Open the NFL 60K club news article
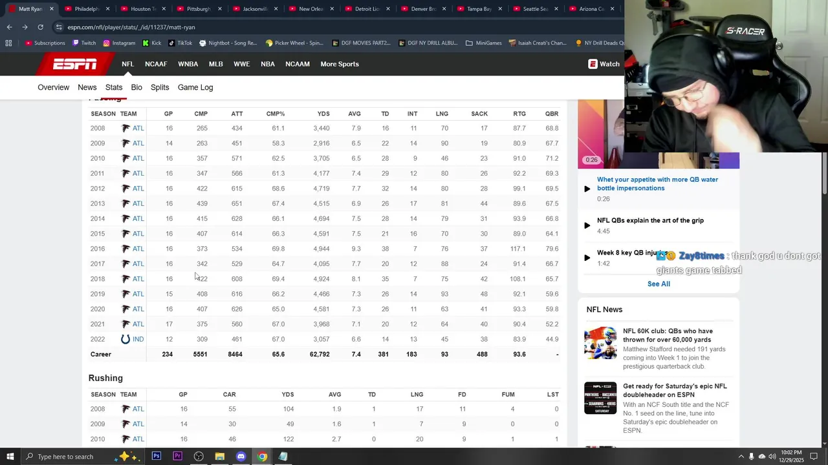 668,335
